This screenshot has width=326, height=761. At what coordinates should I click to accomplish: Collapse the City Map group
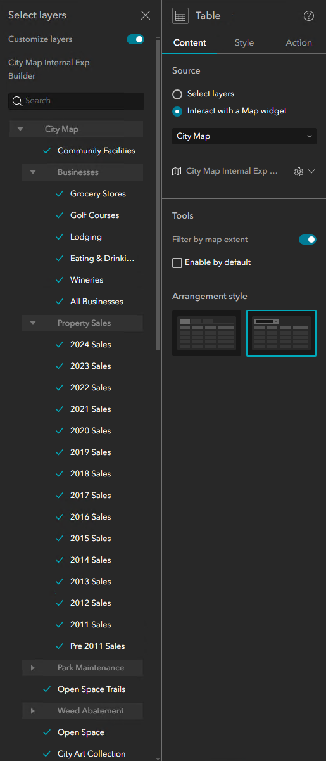coord(20,129)
